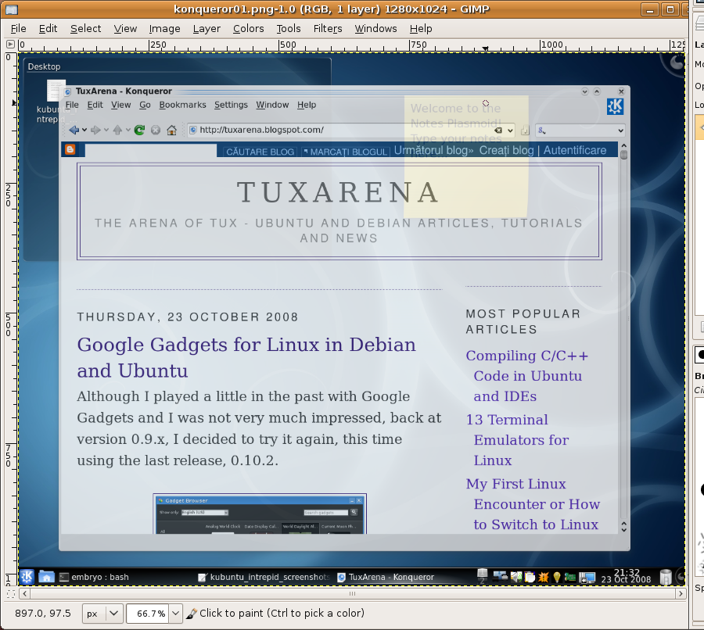
Task: Open the Settings menu in Konqueror
Action: point(231,105)
